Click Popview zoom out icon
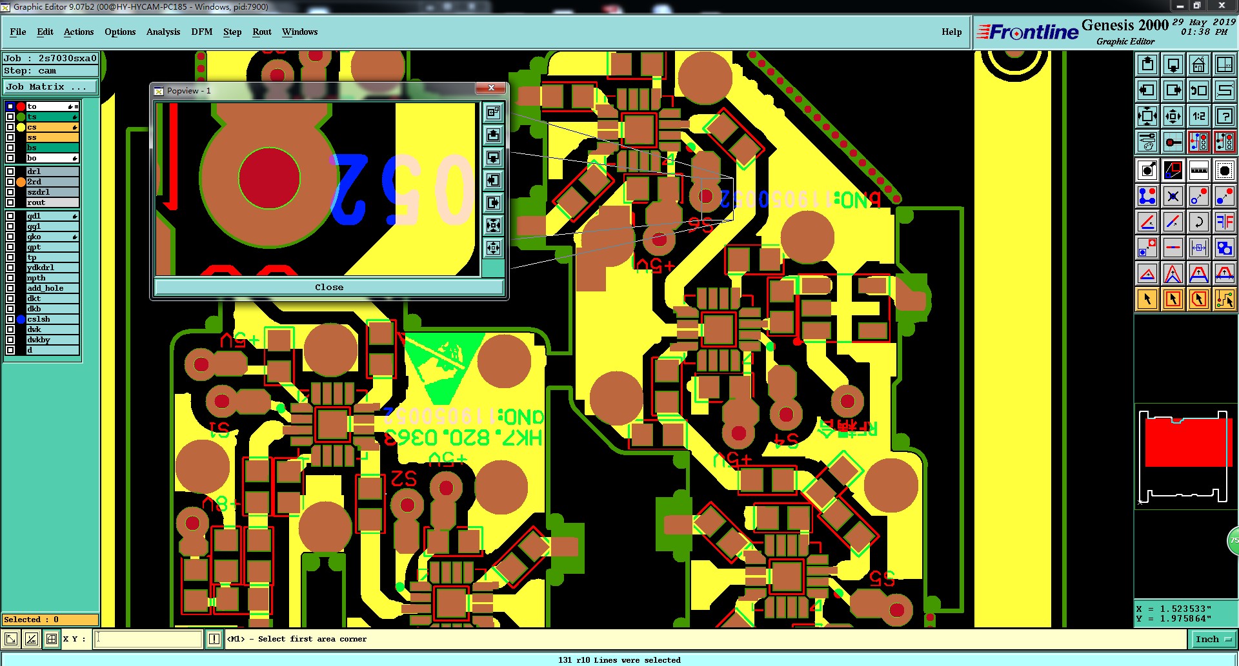 pyautogui.click(x=493, y=248)
